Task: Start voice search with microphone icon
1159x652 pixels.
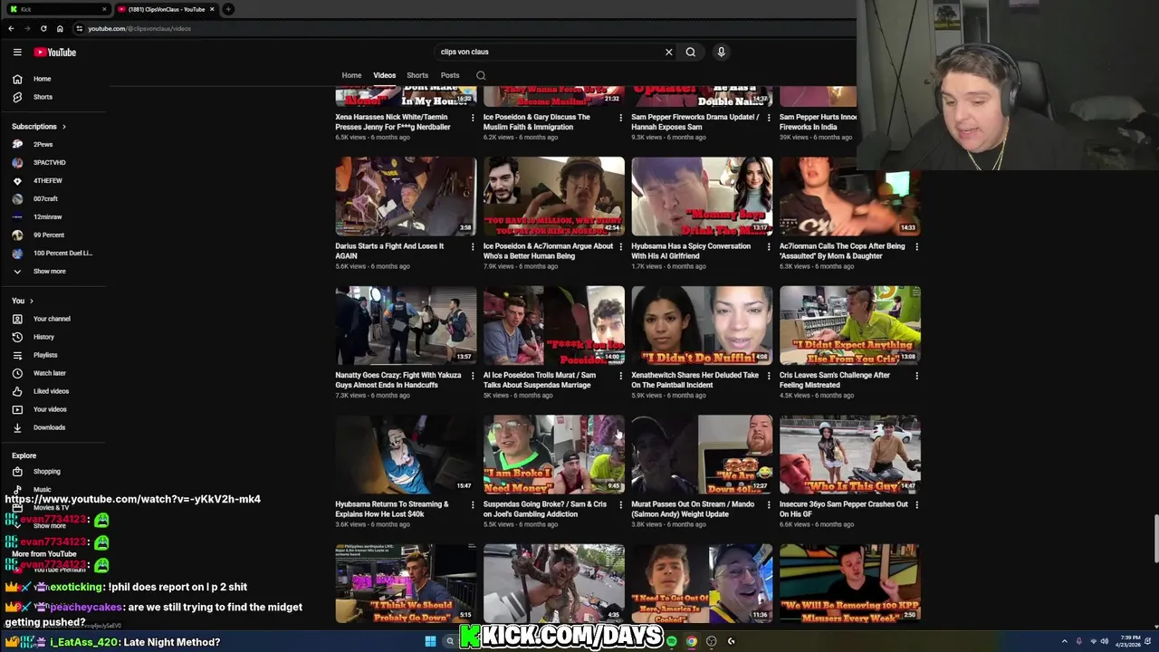Action: pos(721,52)
